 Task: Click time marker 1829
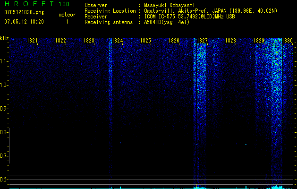[x=259, y=41]
